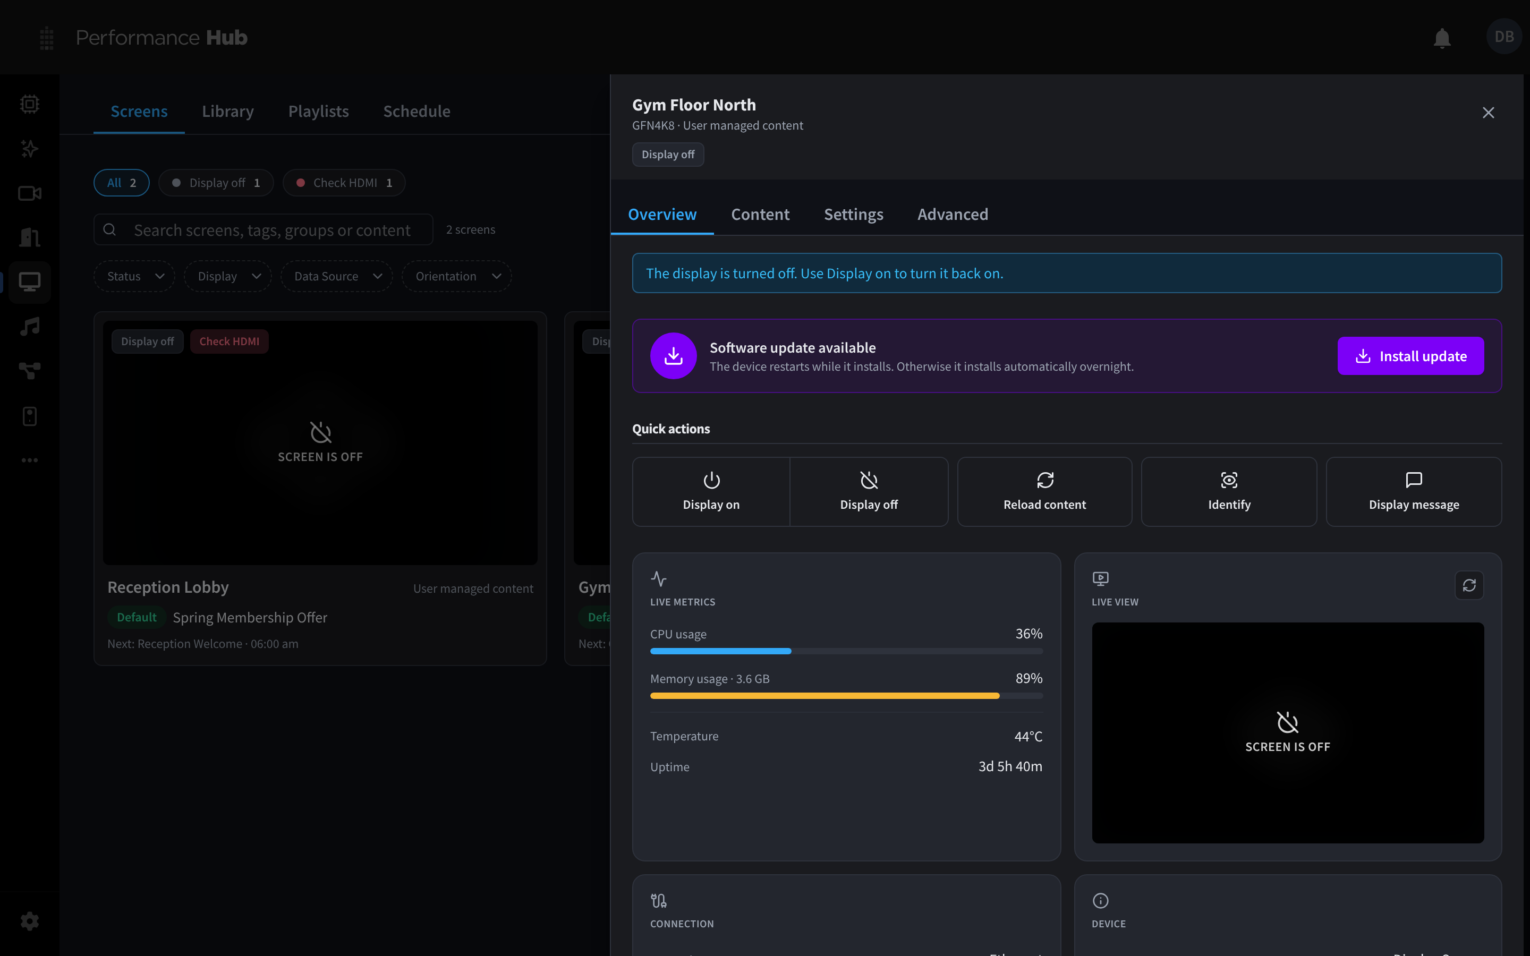Open the more options dots in sidebar
The image size is (1530, 956).
tap(30, 460)
